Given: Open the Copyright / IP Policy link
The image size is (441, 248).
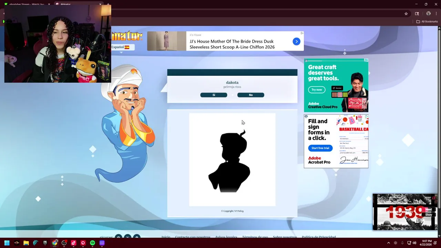Looking at the screenshot, I should (232, 211).
